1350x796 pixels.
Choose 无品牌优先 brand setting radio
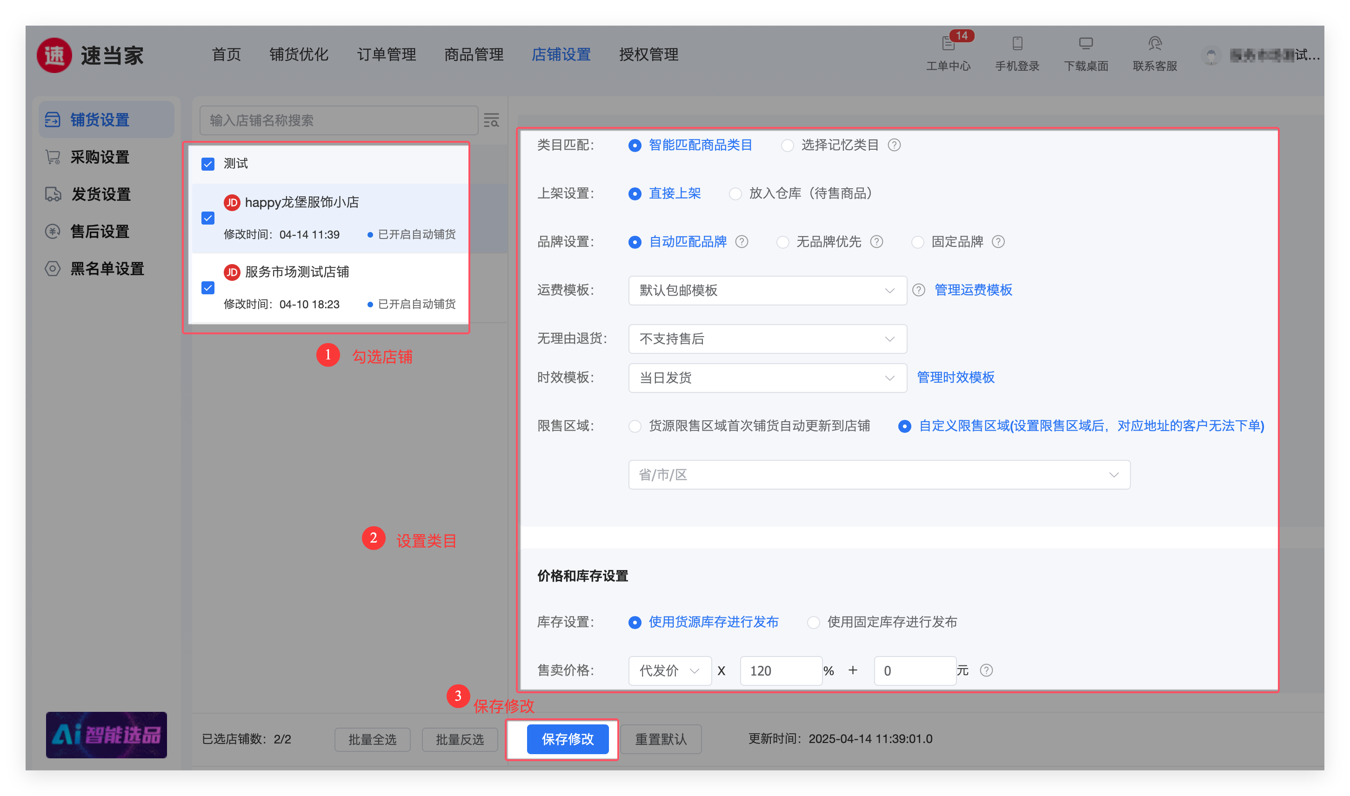783,242
